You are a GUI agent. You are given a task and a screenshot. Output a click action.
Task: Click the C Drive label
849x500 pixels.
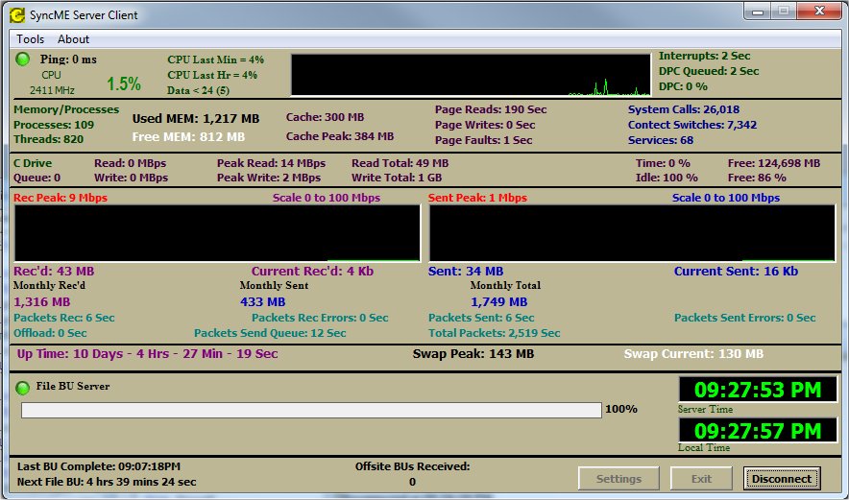click(x=33, y=163)
